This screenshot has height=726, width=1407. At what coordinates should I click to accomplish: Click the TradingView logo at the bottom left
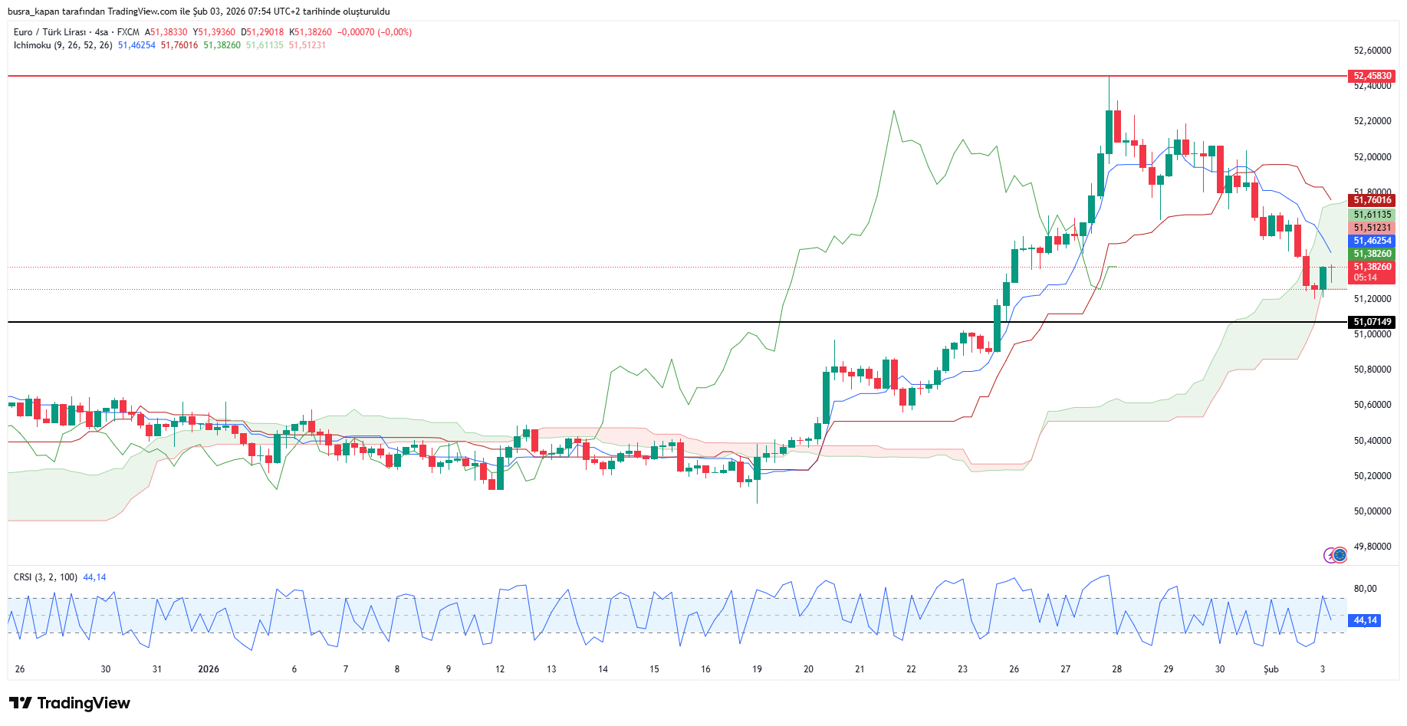70,703
